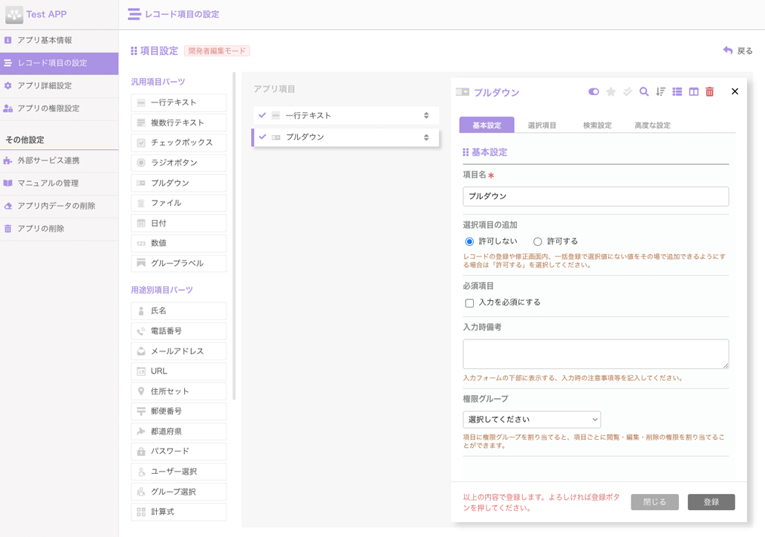Select 許可しない radio button
Image resolution: width=765 pixels, height=537 pixels.
point(469,241)
